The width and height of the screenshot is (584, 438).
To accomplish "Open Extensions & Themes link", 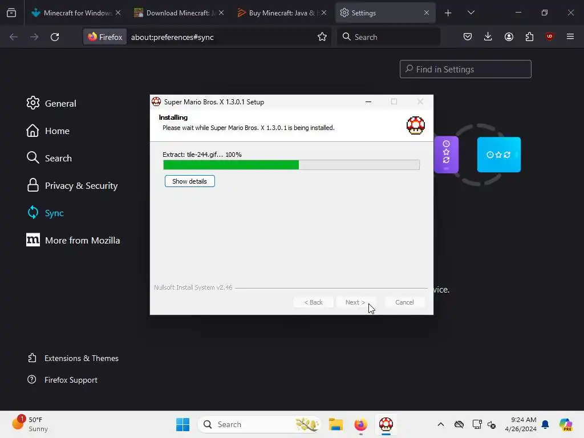I will tap(73, 358).
